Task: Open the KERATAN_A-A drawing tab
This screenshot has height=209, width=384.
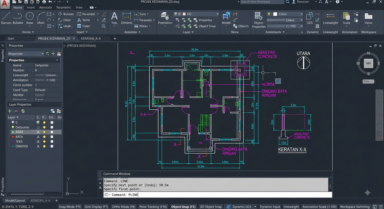Action: pos(91,39)
